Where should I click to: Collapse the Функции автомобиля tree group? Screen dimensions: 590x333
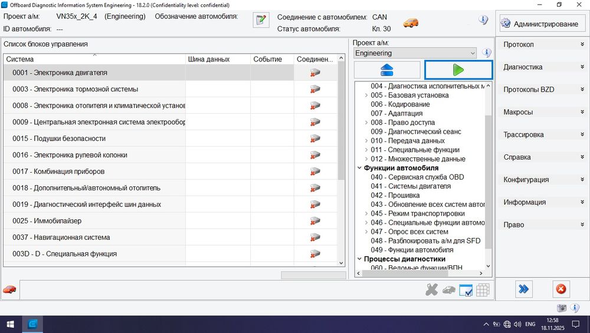click(x=359, y=168)
